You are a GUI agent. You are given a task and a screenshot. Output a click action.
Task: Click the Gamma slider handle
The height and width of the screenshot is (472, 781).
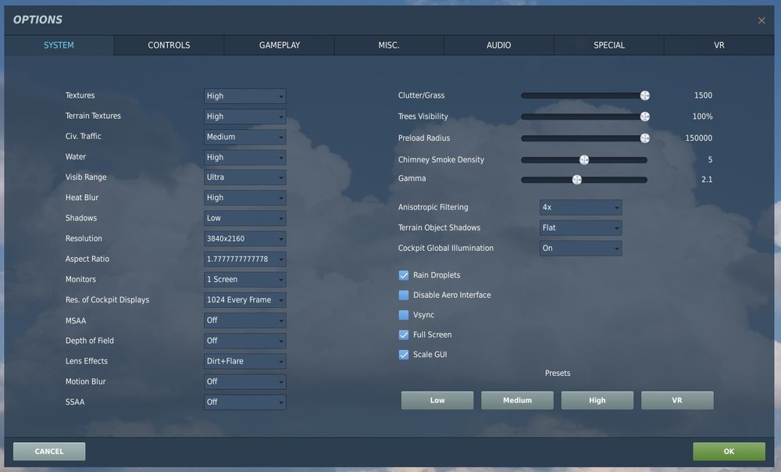(577, 180)
